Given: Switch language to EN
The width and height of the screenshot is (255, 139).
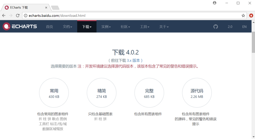Looking at the screenshot, I should coord(244,26).
